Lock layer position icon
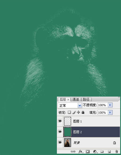Image resolution: width=121 pixels, height=155 pixels. [78, 112]
